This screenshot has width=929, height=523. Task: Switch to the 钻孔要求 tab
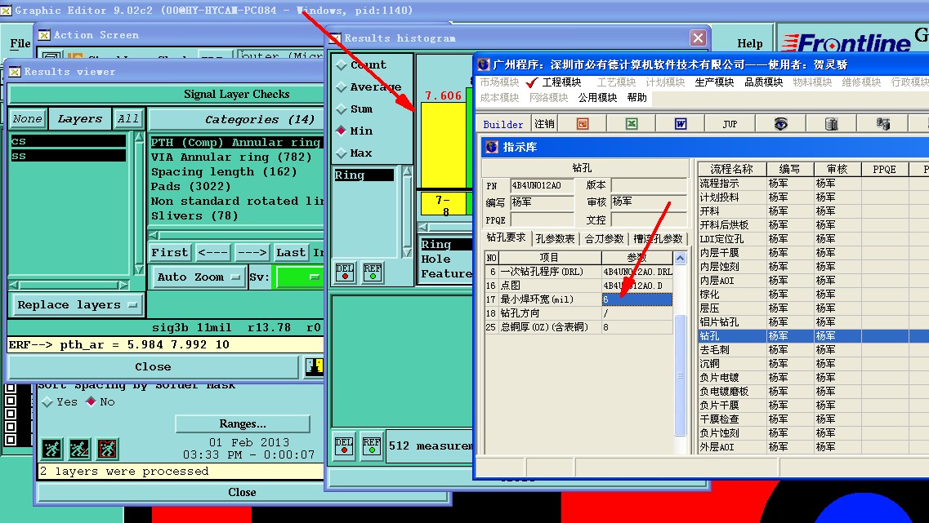pos(507,237)
